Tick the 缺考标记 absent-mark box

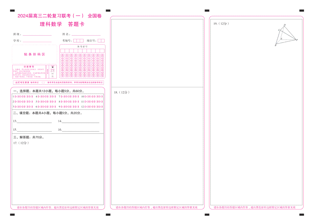point(43,82)
